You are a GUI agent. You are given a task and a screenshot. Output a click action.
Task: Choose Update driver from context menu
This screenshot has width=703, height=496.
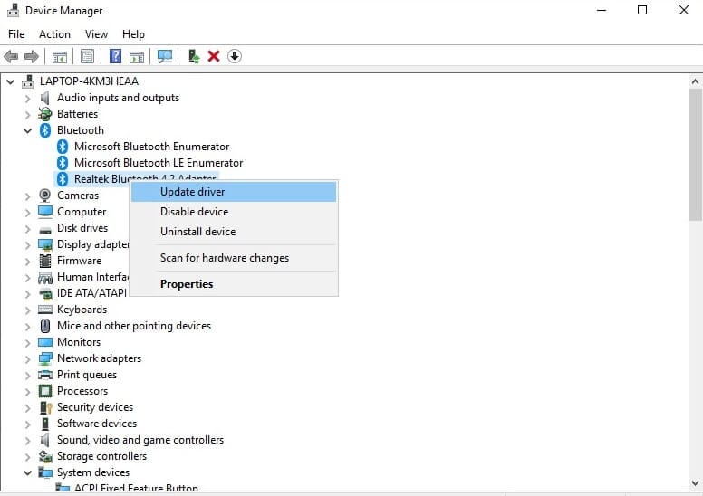point(192,192)
